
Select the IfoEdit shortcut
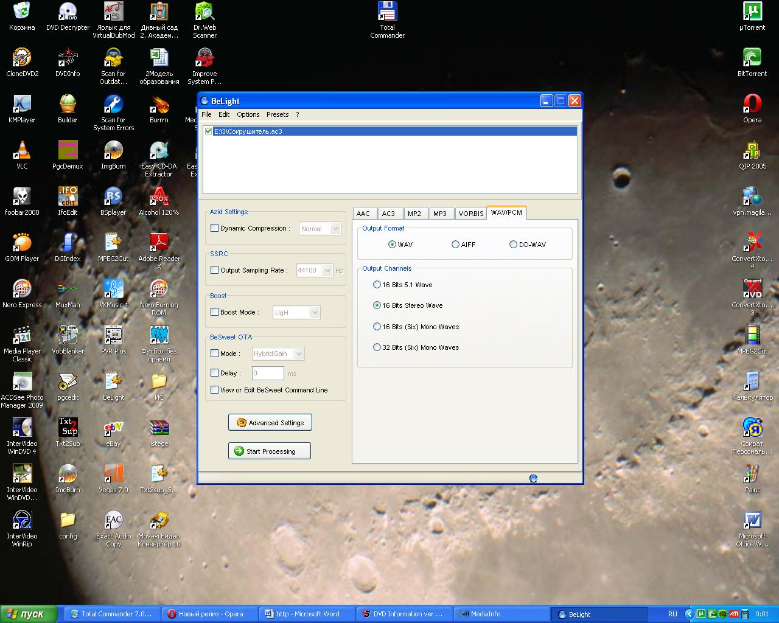[x=68, y=202]
